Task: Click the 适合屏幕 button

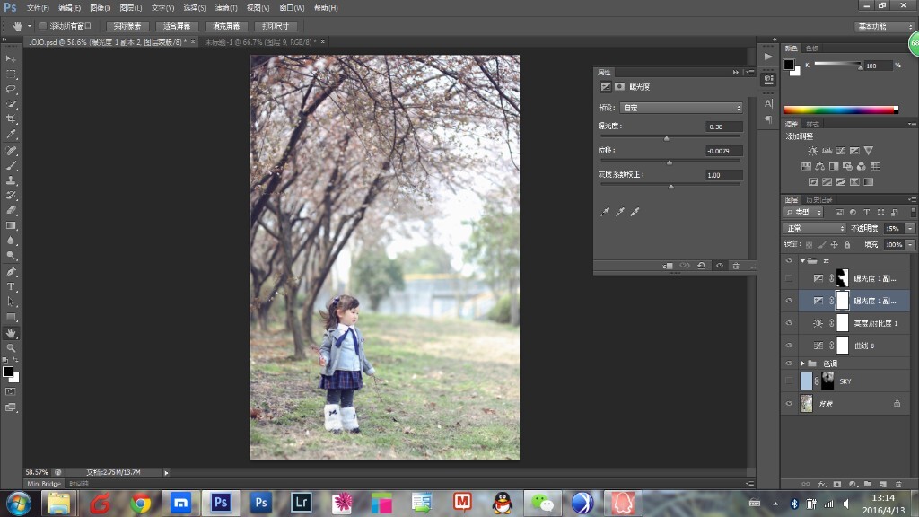Action: (x=177, y=26)
